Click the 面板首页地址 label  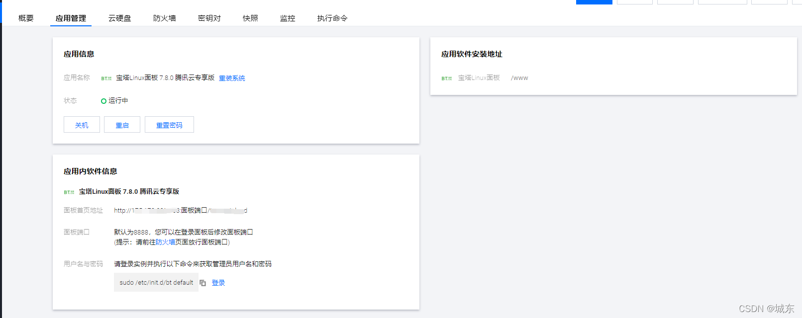(83, 211)
